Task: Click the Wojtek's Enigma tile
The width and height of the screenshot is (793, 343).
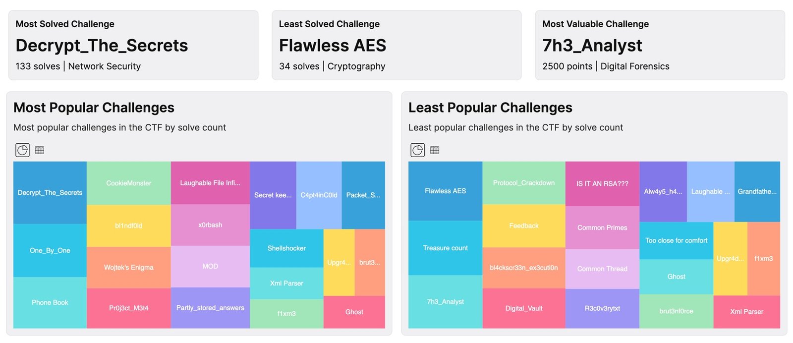Action: (x=129, y=267)
